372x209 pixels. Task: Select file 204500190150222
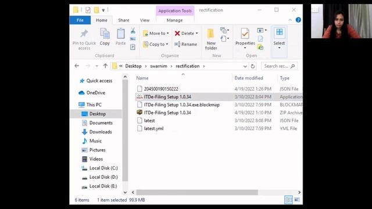[161, 89]
